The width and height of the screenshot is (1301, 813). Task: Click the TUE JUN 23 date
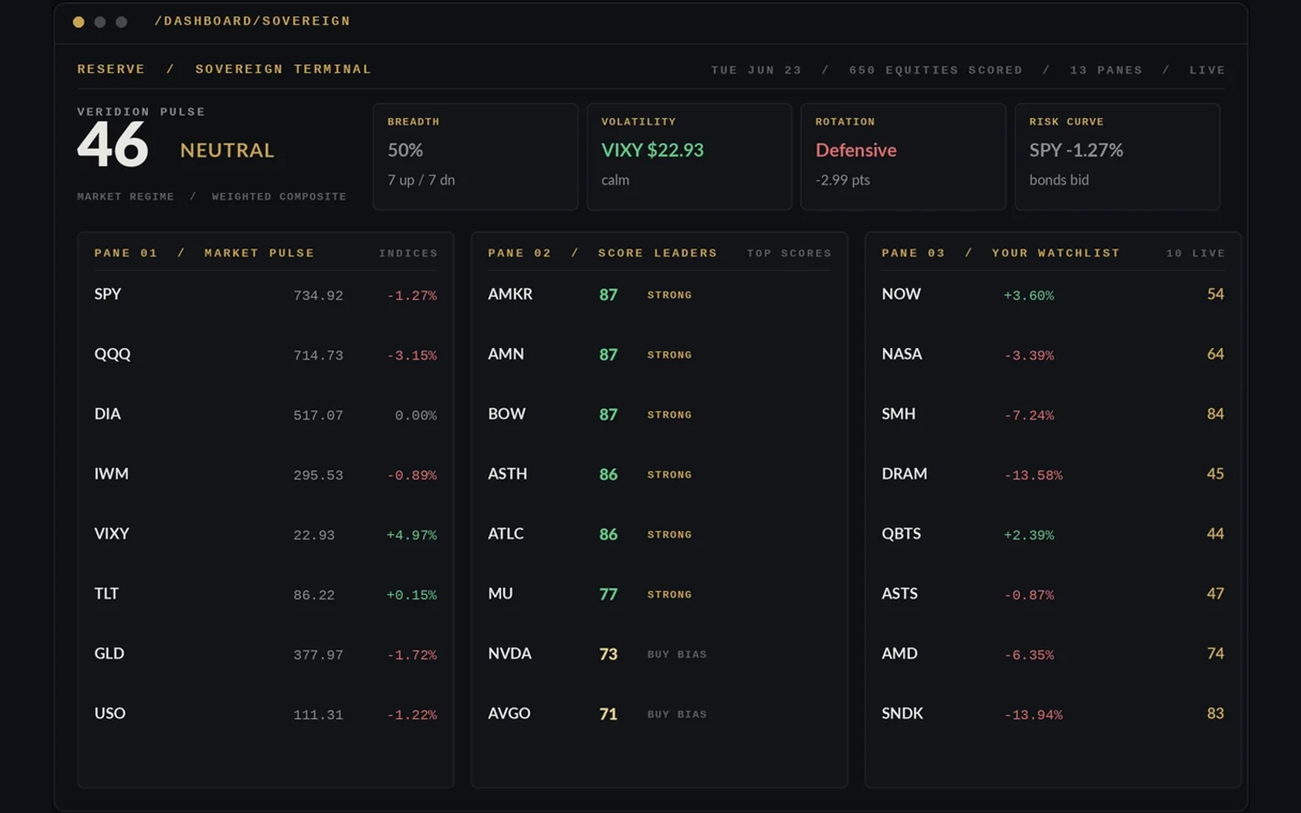(756, 70)
